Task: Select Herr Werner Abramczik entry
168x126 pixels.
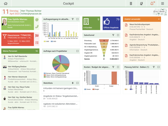Action: coord(20,79)
